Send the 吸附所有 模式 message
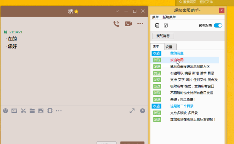Screen dimensions: 234x144 [157, 86]
